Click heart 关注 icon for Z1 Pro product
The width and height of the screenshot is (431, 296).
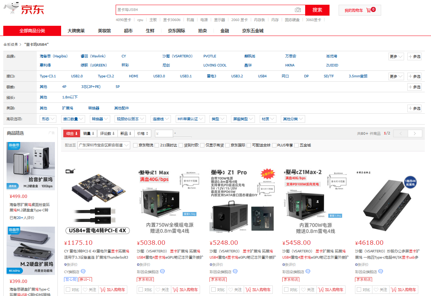pos(231,290)
